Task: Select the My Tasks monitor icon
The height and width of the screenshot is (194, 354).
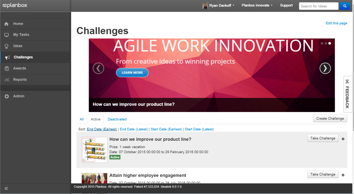Action: click(6, 35)
